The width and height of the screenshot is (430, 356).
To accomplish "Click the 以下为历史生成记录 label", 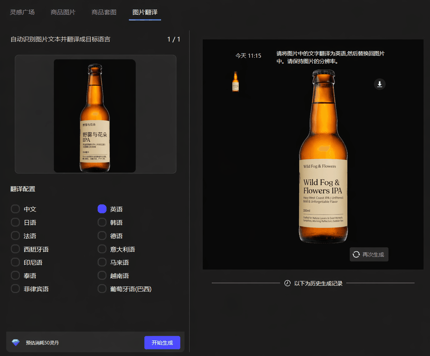I will 318,283.
